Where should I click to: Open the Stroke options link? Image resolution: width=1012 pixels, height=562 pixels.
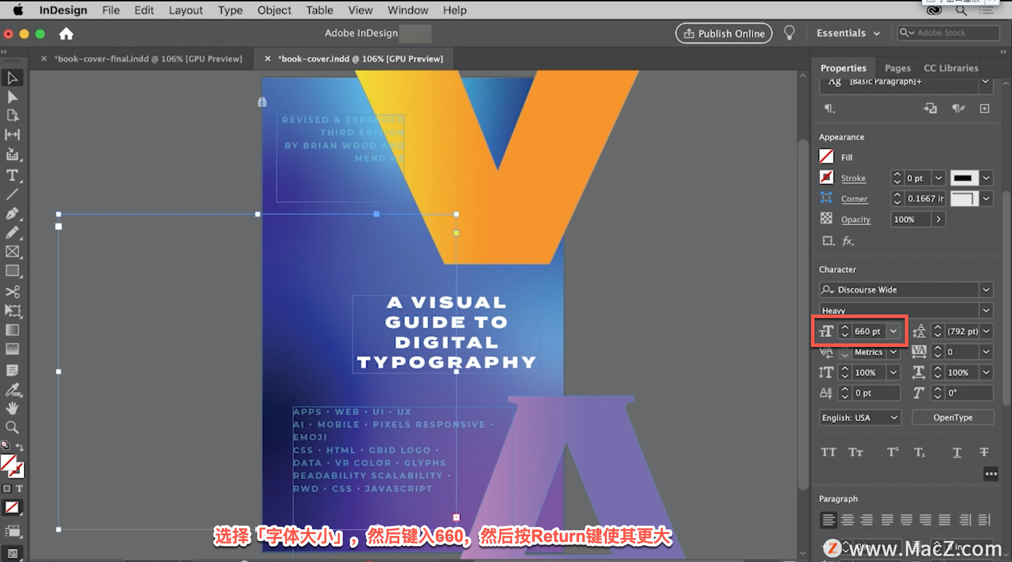(853, 178)
